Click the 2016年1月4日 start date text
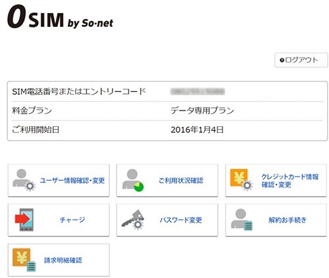The height and width of the screenshot is (278, 329). tap(197, 129)
